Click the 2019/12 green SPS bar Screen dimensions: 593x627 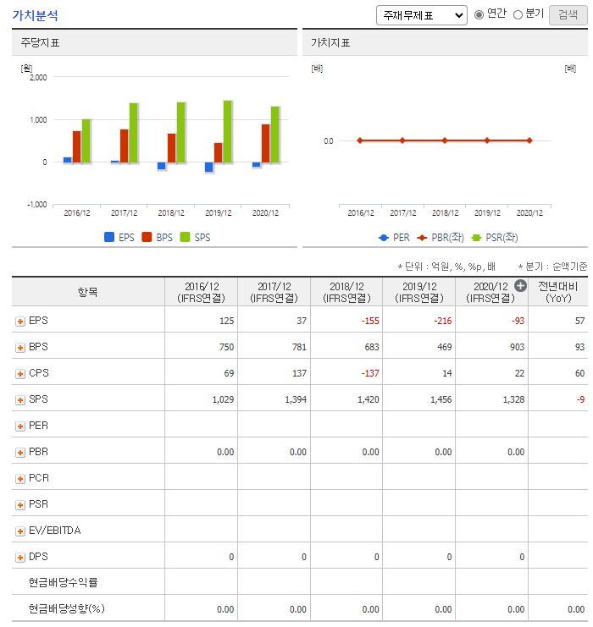tap(227, 131)
